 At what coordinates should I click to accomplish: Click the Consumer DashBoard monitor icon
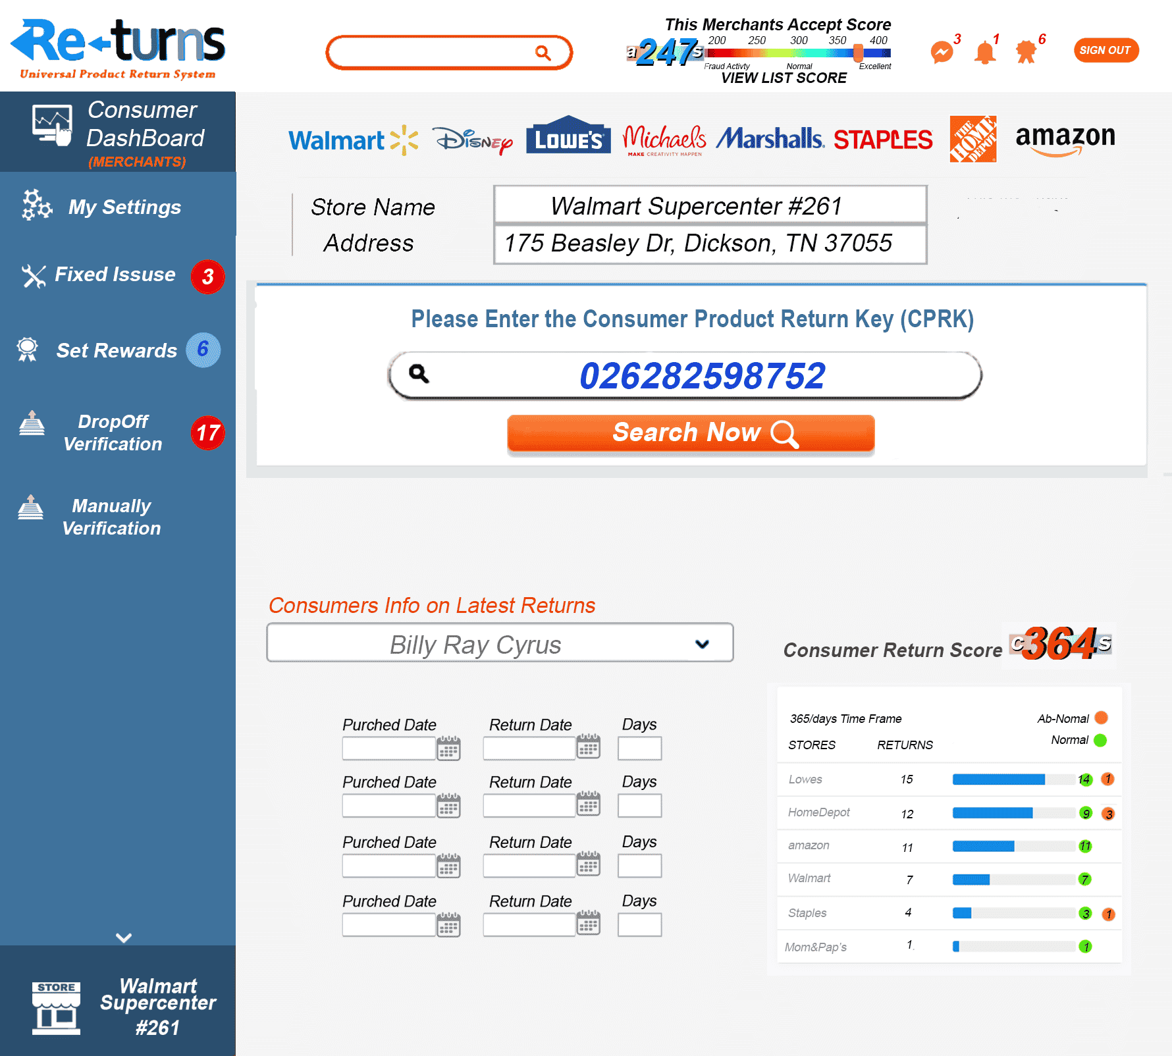point(52,125)
